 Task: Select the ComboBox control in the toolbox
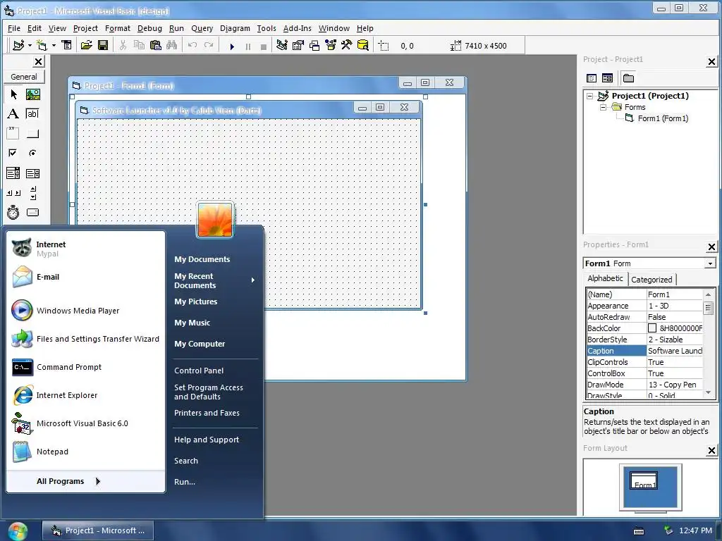coord(13,173)
